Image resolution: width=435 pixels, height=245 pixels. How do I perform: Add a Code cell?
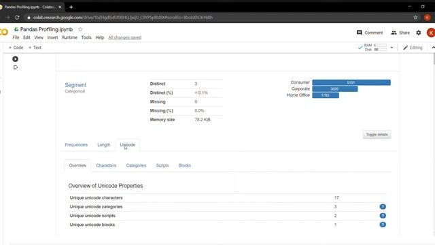coord(16,48)
